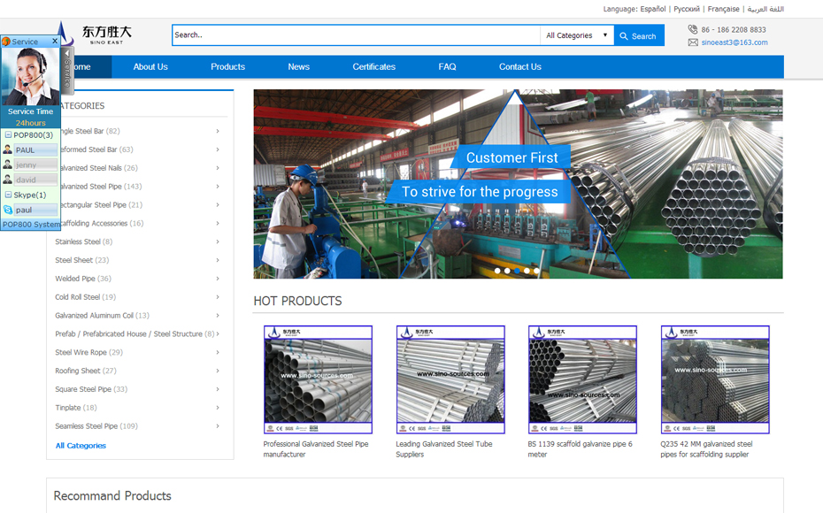Collapse the POP800 contact group

point(8,135)
